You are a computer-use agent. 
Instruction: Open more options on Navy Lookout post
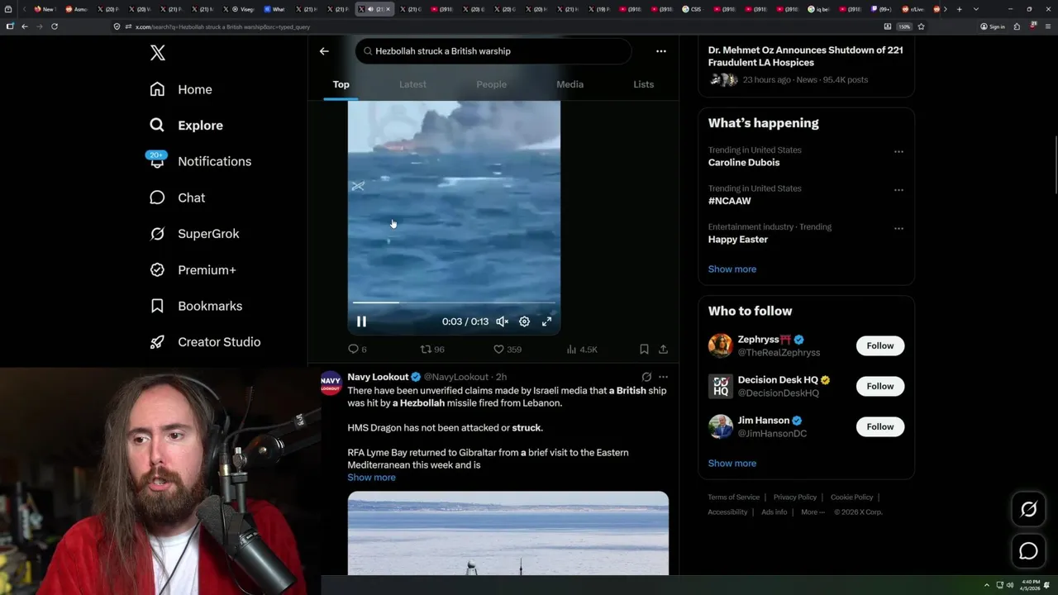[663, 377]
